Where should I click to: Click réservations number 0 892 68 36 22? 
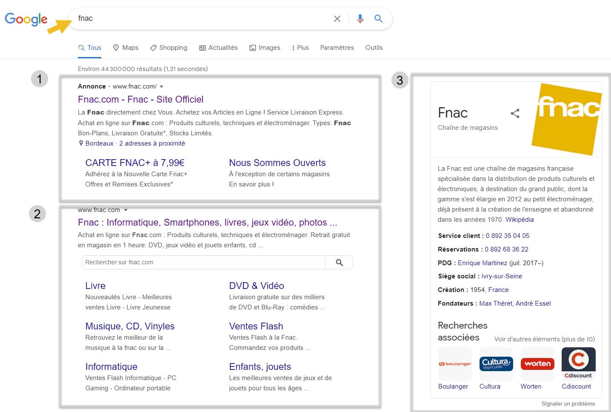tap(506, 249)
